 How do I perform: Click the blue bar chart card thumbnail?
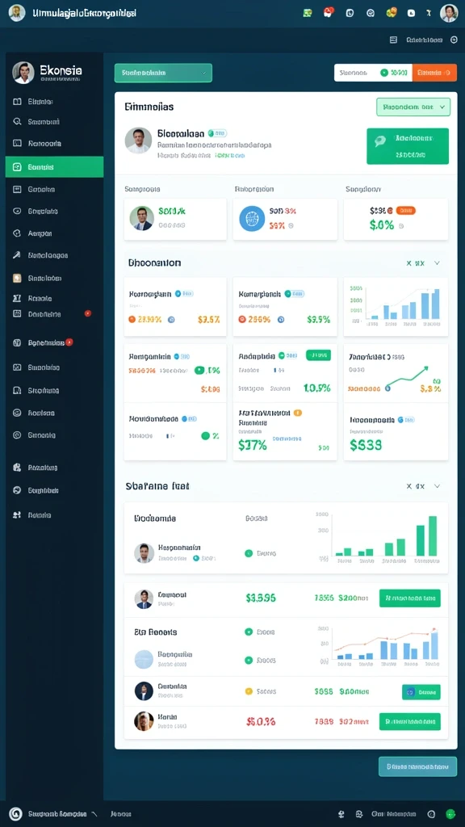(x=396, y=306)
